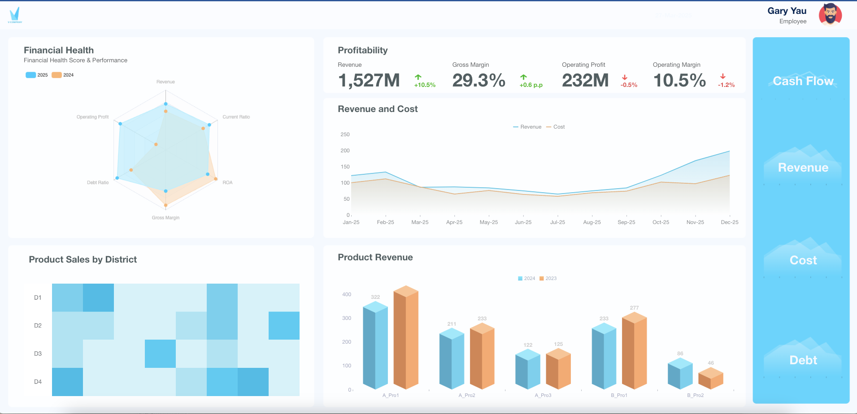Click the 2025 Debt Ratio radar point
This screenshot has height=414, width=857.
point(117,178)
